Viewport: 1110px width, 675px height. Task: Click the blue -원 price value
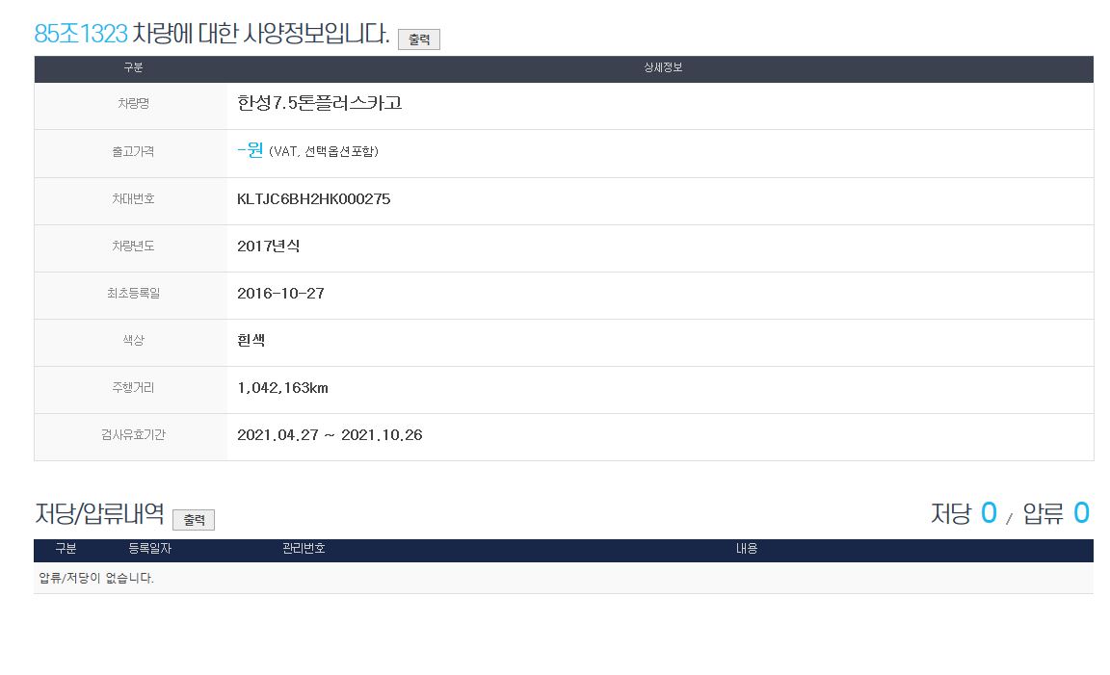tap(250, 150)
